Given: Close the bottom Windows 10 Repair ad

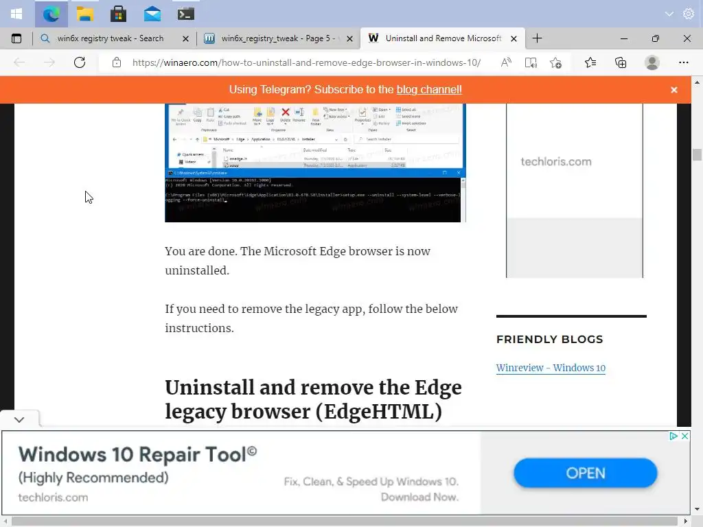Looking at the screenshot, I should click(x=684, y=436).
